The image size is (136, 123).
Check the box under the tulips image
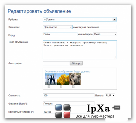61,87
